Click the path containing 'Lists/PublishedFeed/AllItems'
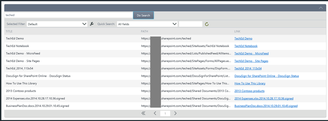 186,53
